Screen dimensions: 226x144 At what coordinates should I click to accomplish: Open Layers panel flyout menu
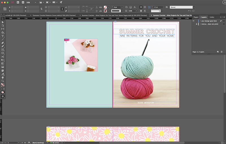(x=224, y=17)
